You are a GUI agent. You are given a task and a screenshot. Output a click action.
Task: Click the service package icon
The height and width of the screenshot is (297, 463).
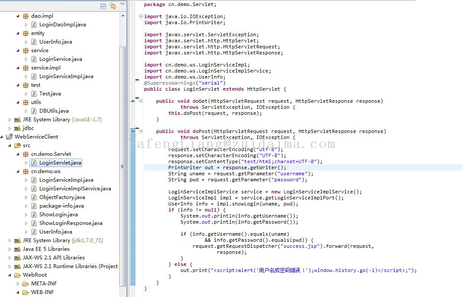click(x=26, y=51)
